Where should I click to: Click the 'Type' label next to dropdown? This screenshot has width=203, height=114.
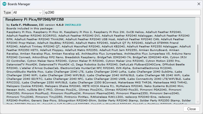(7, 13)
